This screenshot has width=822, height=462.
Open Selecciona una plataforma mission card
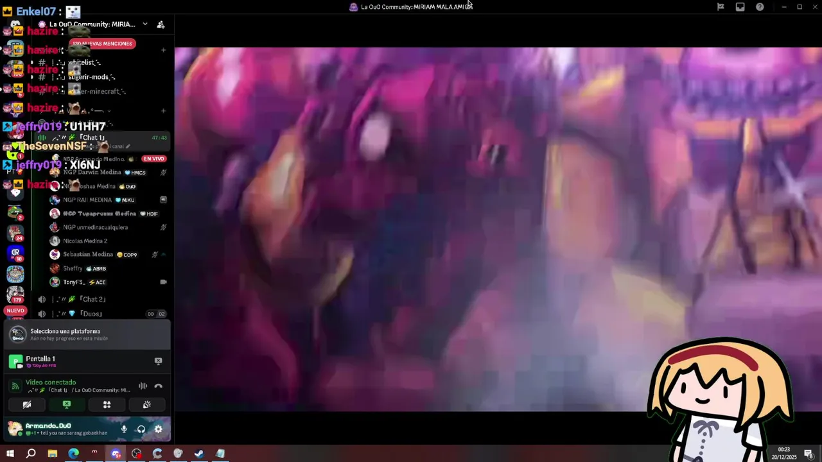tap(87, 334)
